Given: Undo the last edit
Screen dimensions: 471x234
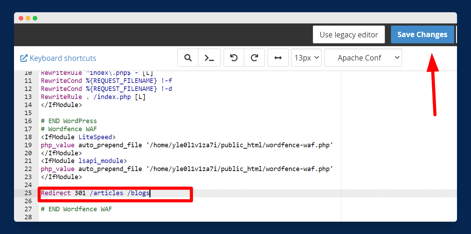Looking at the screenshot, I should coord(234,58).
